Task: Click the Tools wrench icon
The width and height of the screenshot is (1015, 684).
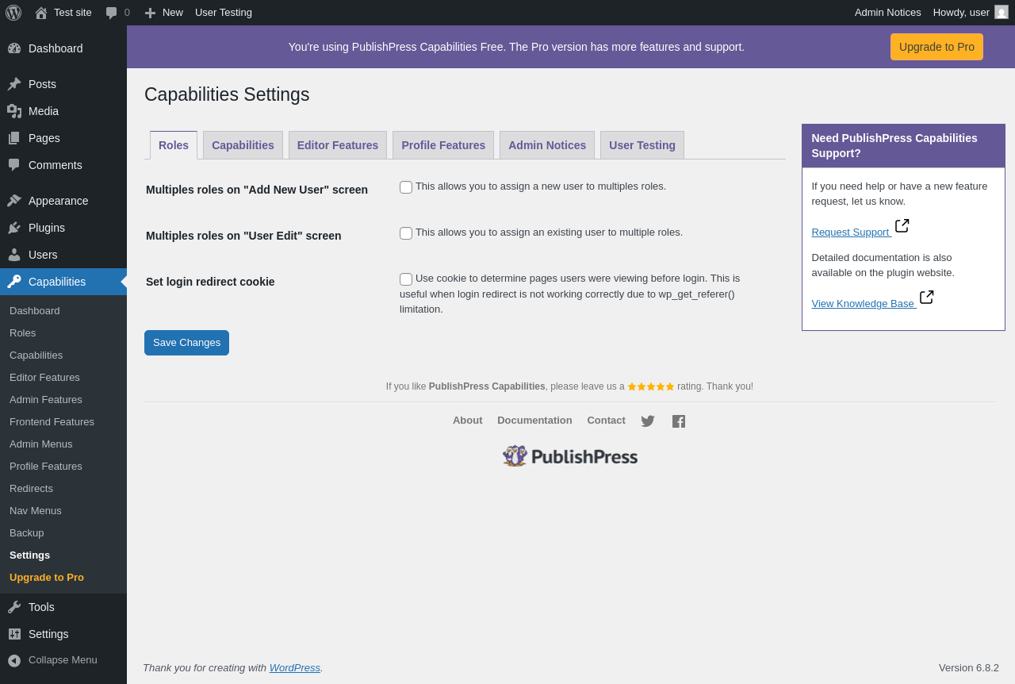Action: point(14,607)
